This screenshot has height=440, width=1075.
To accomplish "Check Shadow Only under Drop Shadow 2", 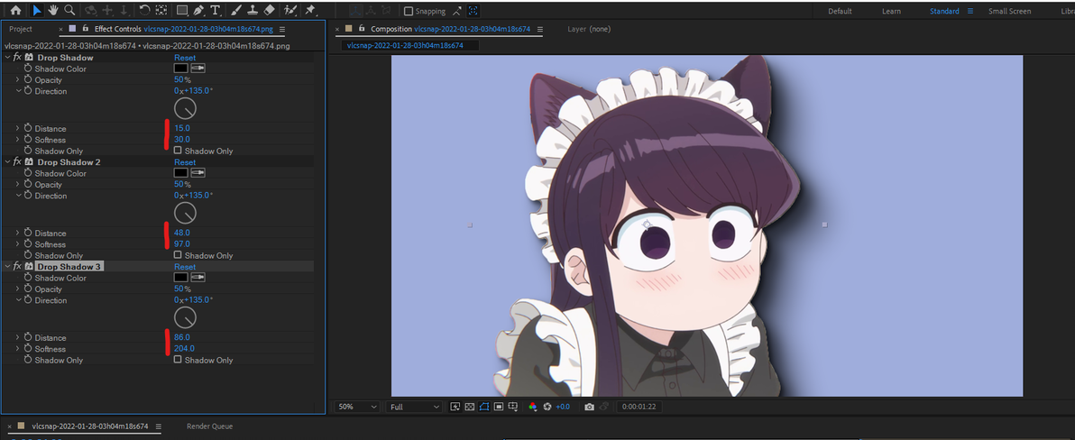I will 178,255.
